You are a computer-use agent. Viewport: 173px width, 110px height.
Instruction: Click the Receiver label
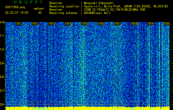(56, 10)
